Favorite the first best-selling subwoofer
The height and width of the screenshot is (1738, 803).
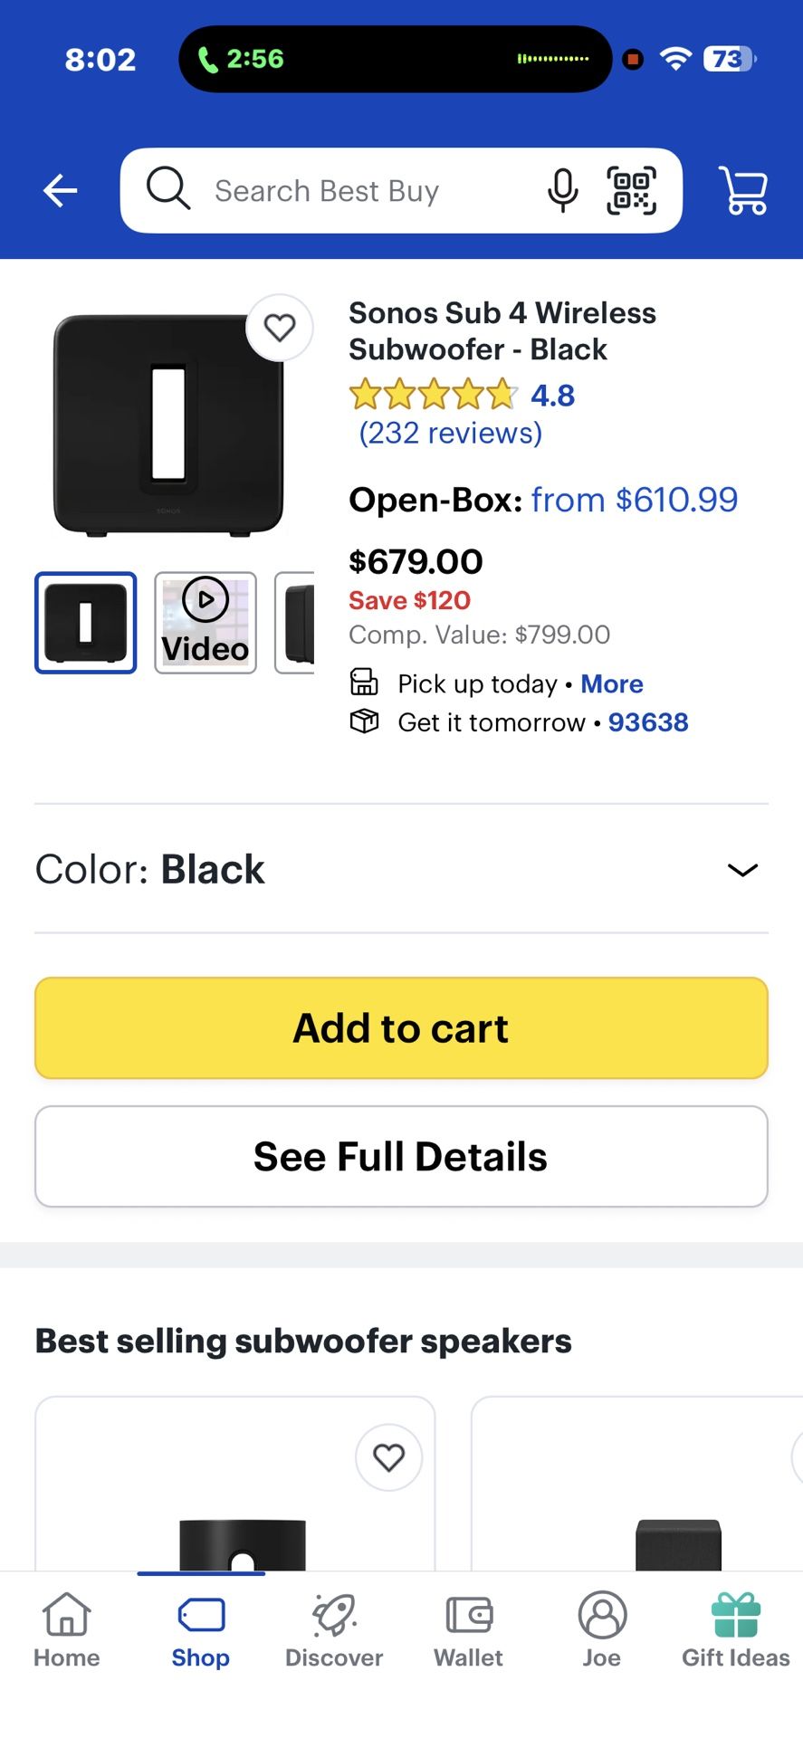[388, 1457]
